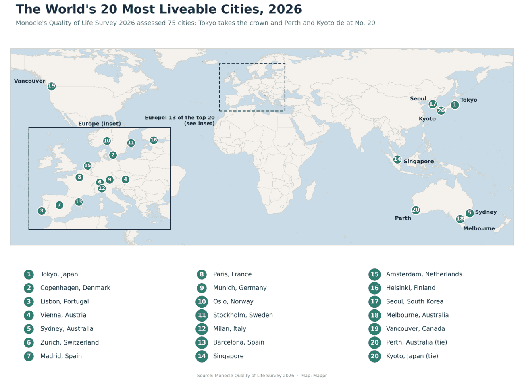Viewport: 524px width, 384px height.
Task: Click legend text 'Melbourne, Australia'
Action: (x=417, y=315)
